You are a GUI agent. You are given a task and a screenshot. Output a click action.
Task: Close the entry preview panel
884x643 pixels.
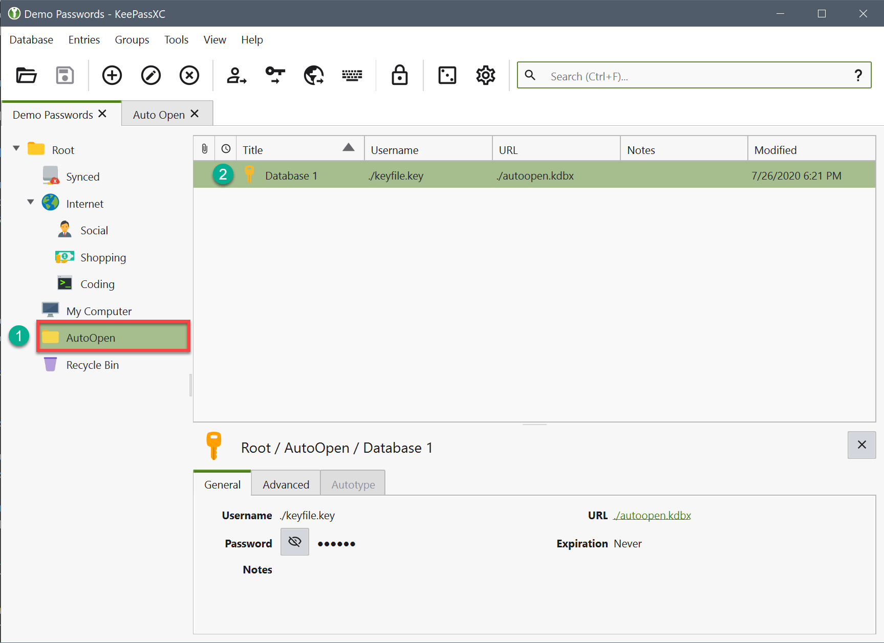pos(861,445)
